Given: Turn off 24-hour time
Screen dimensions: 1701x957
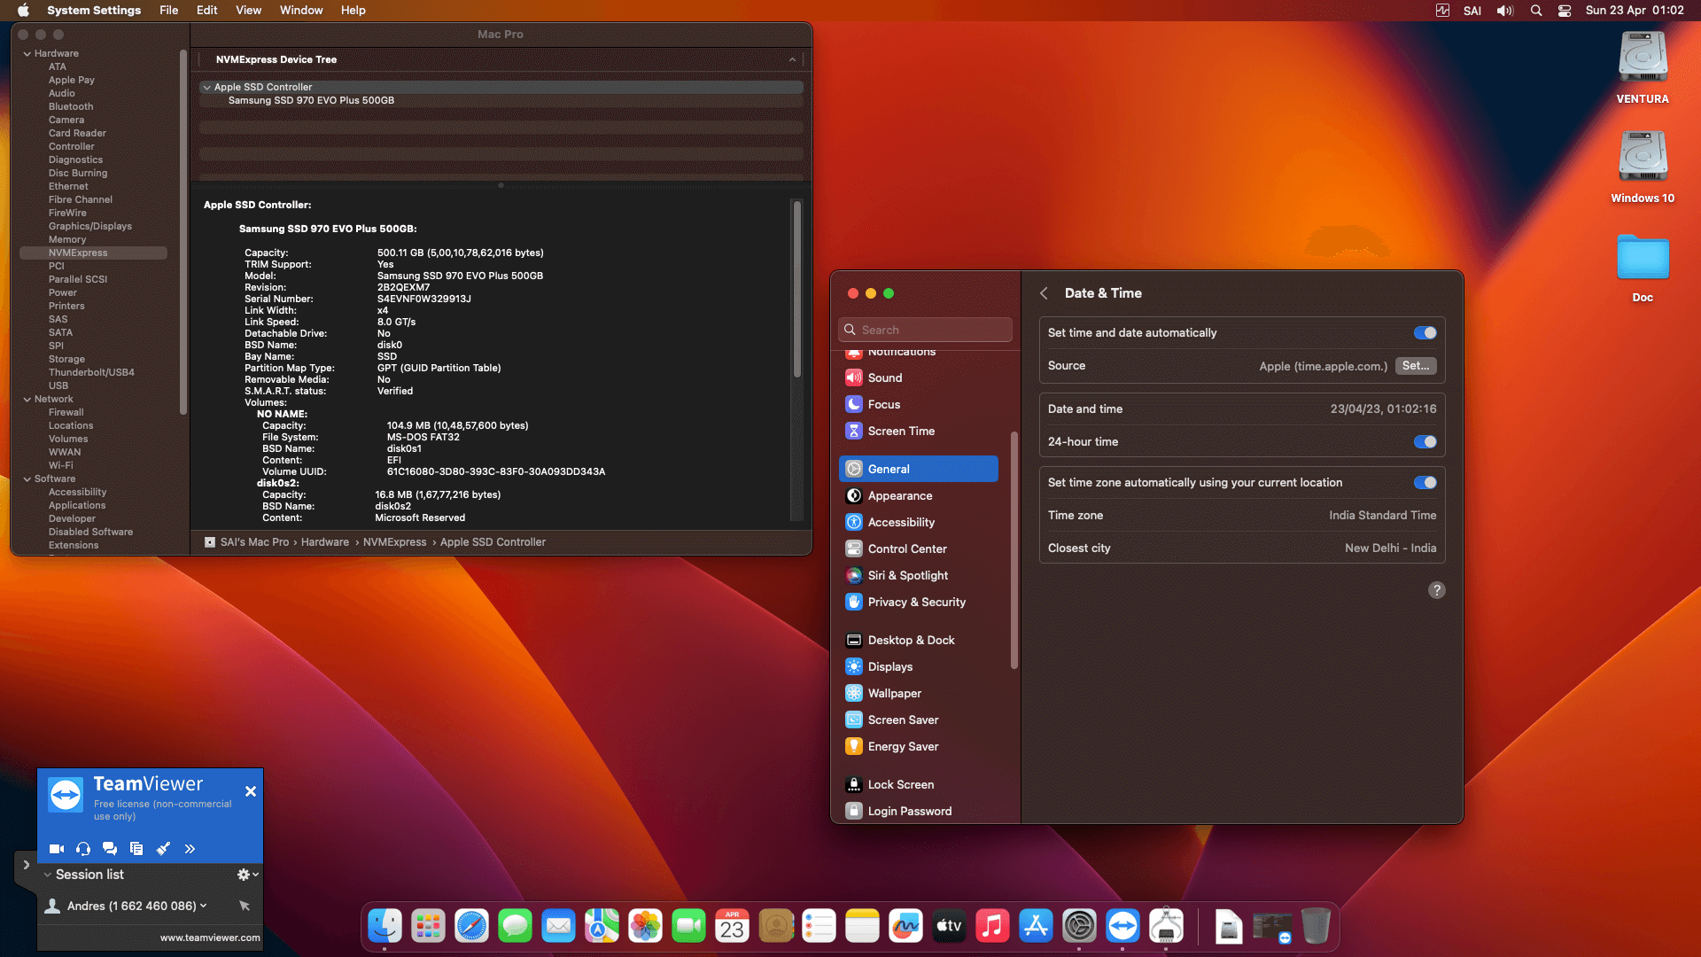Looking at the screenshot, I should coord(1424,441).
